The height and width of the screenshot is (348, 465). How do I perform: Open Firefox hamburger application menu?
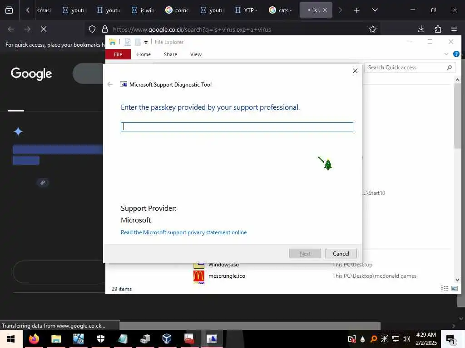tap(454, 29)
